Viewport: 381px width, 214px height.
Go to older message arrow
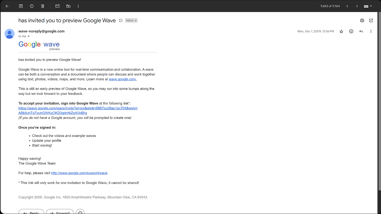(357, 6)
